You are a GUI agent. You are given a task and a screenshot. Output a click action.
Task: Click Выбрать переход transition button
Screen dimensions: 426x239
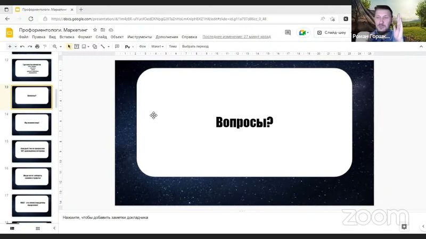click(195, 46)
